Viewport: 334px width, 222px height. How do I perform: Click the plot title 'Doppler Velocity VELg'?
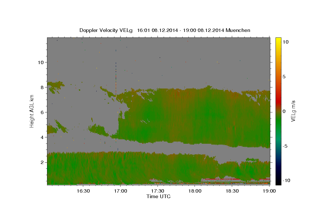tap(106, 30)
